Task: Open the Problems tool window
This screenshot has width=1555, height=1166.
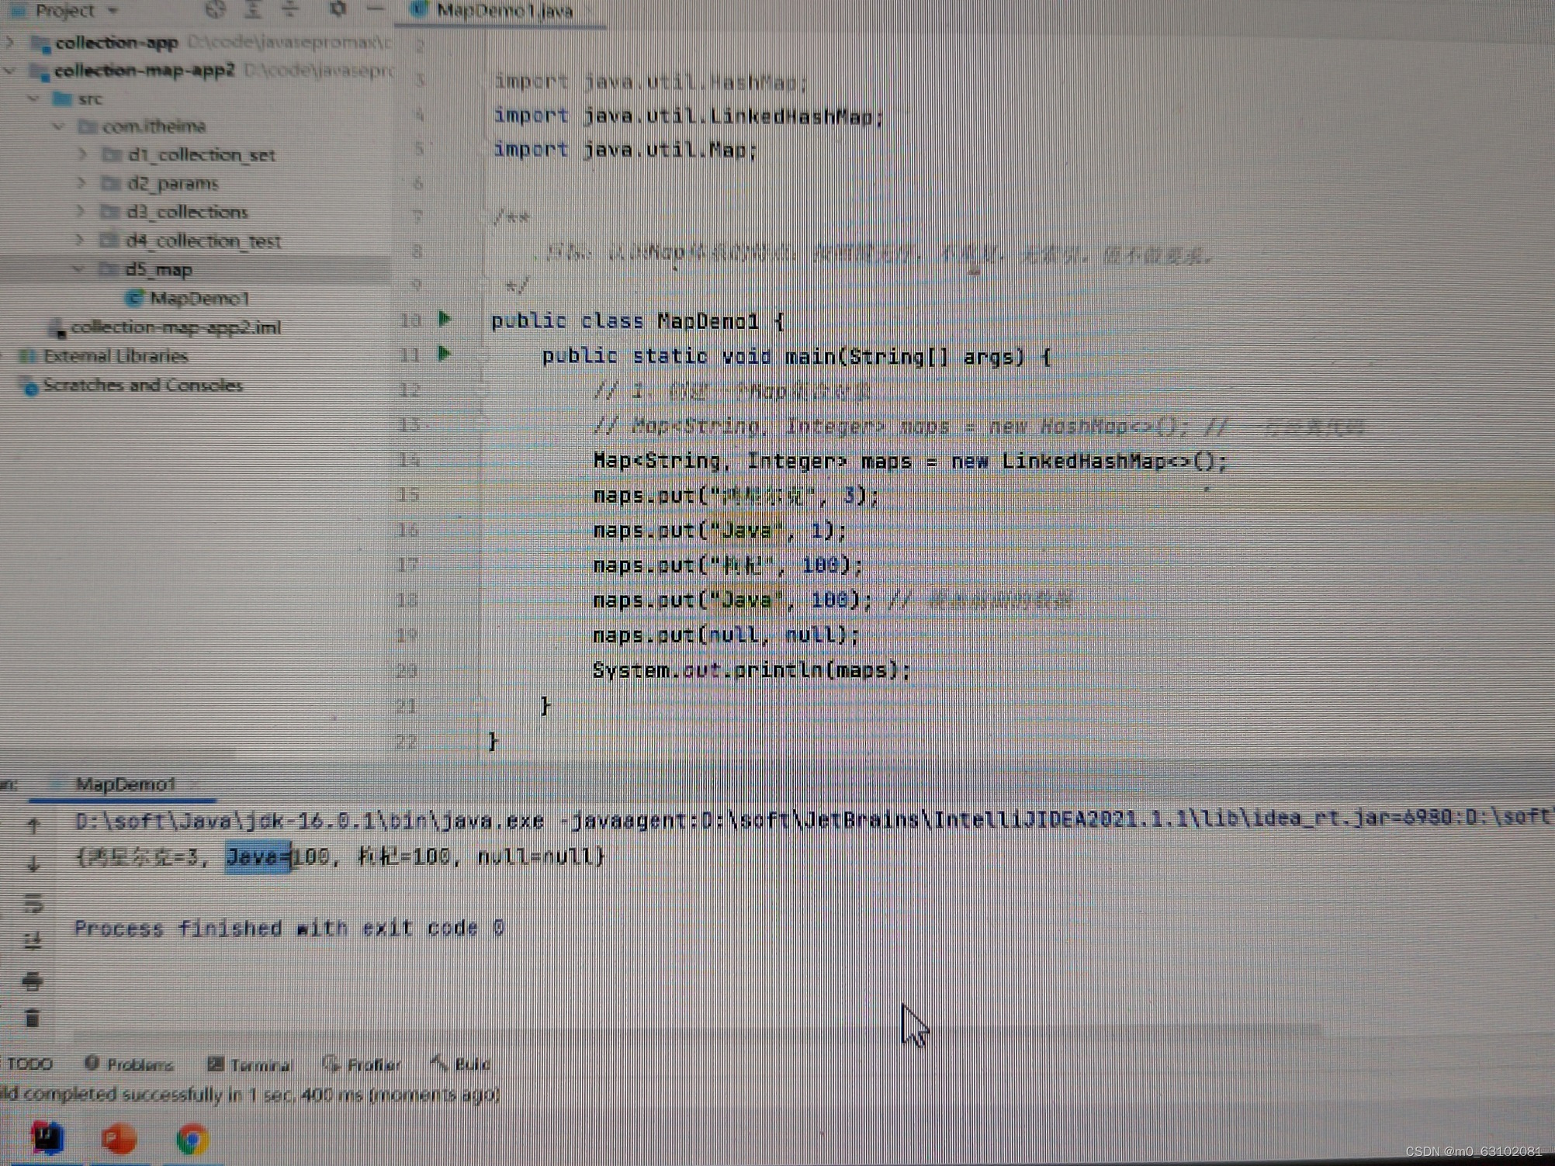Action: pos(130,1064)
